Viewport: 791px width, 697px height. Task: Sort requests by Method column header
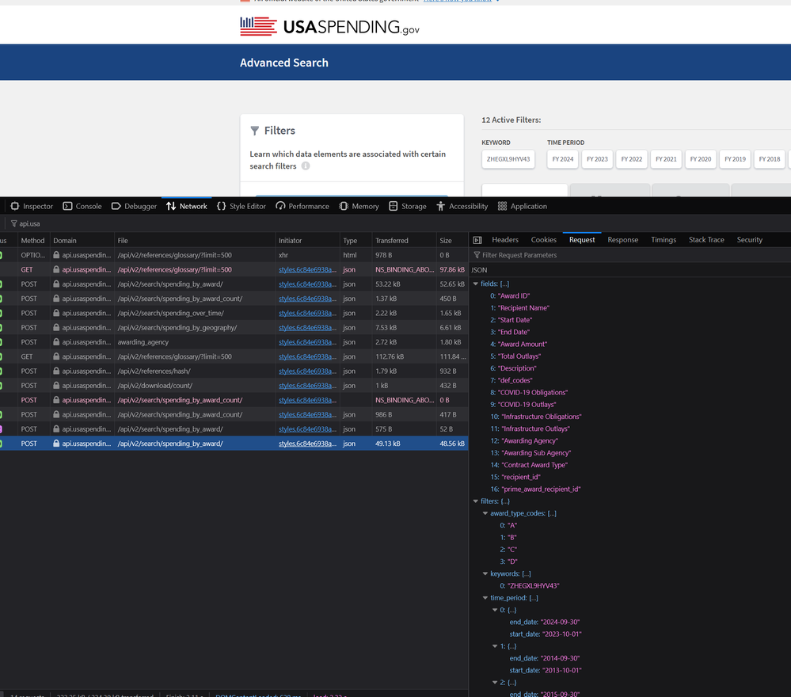coord(33,241)
